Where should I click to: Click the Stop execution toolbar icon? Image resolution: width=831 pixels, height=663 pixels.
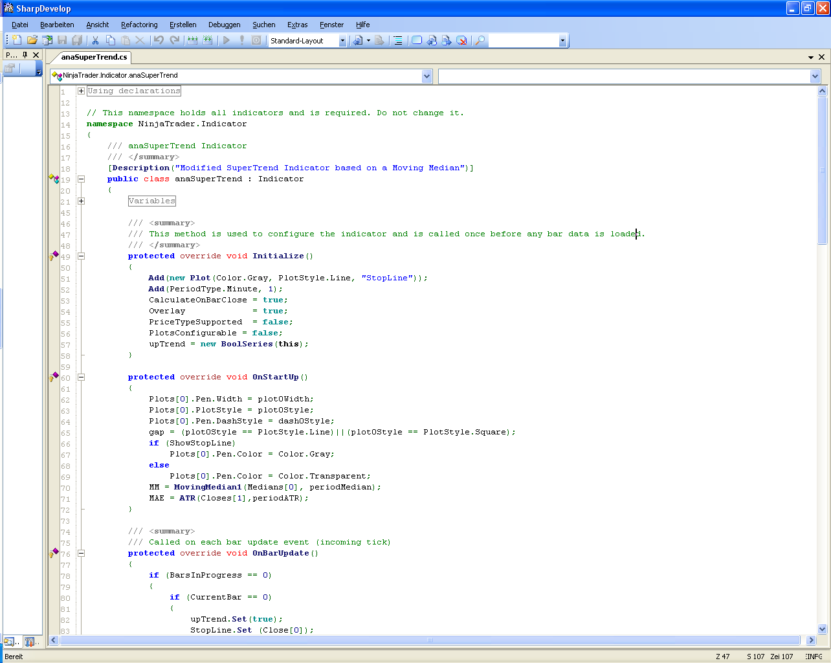tap(256, 40)
